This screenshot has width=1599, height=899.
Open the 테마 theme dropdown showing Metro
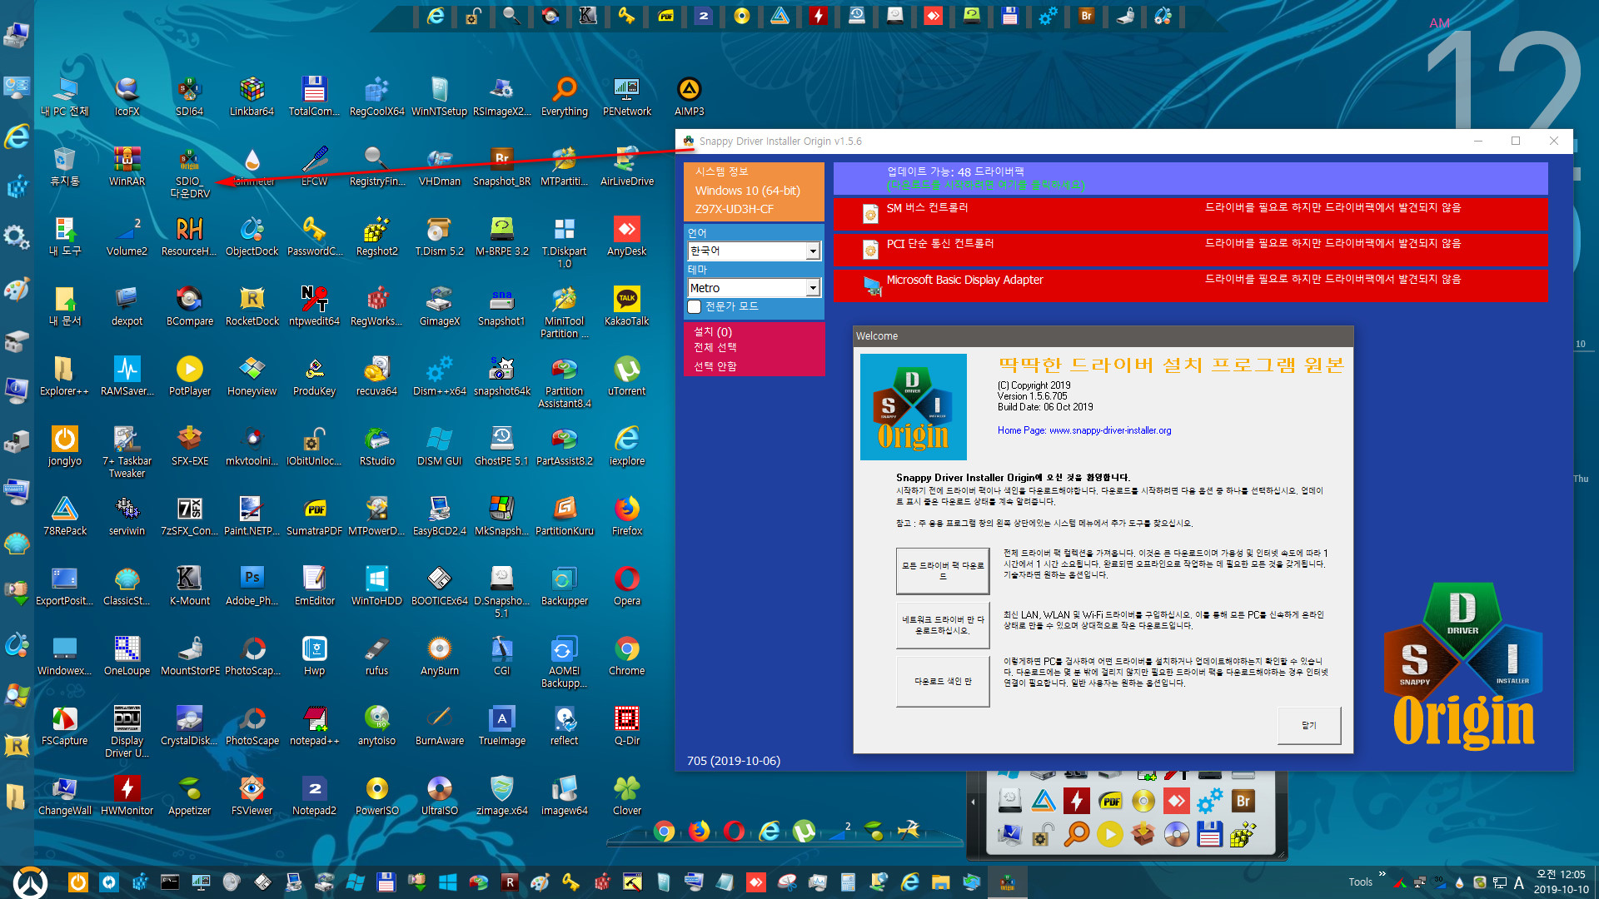point(755,288)
